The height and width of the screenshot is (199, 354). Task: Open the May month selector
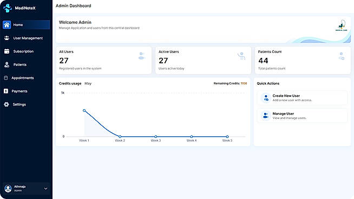[88, 83]
